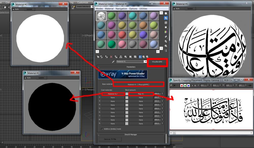254x148 pixels.
Task: Click the Save as .FX File button
Action: pyautogui.click(x=110, y=139)
